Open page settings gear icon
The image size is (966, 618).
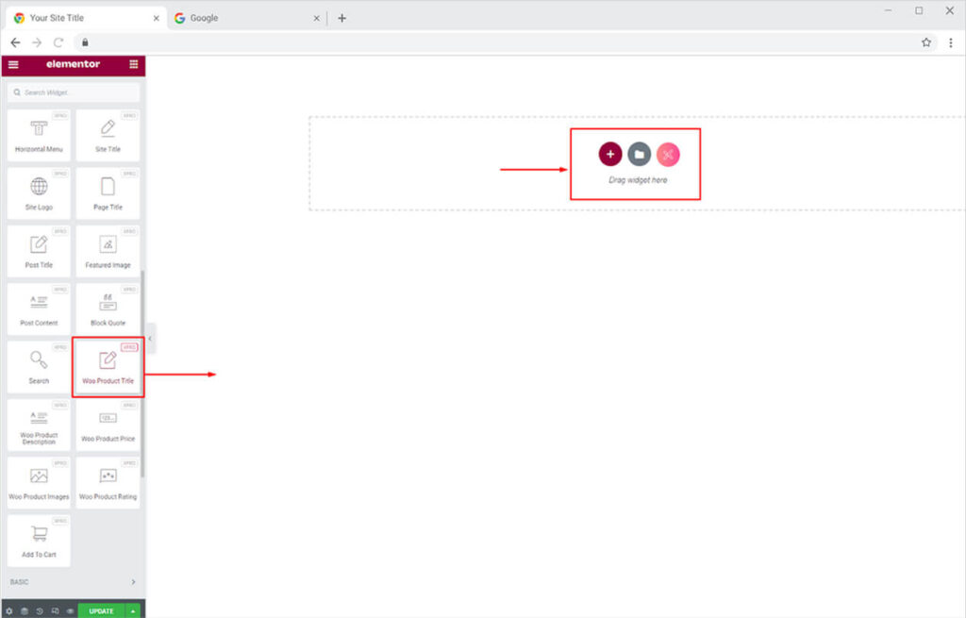tap(9, 610)
